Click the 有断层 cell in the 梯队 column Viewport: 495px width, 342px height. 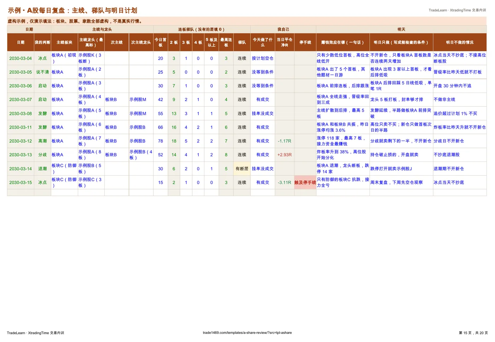242,169
